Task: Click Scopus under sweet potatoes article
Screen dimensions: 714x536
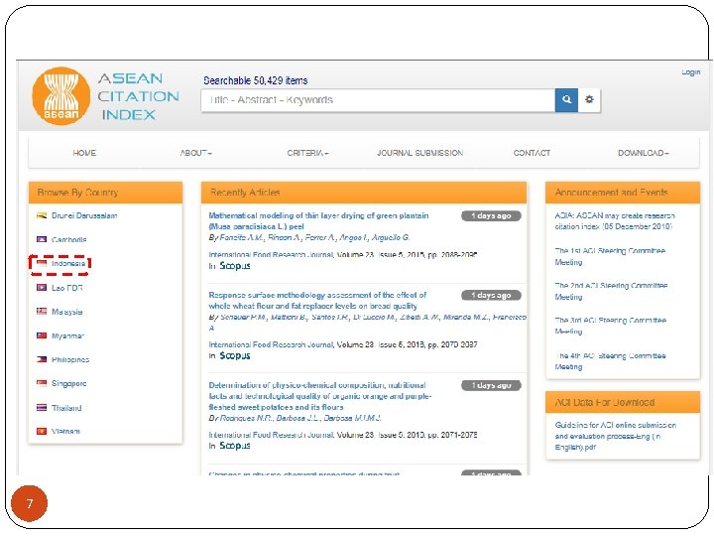Action: (x=235, y=446)
